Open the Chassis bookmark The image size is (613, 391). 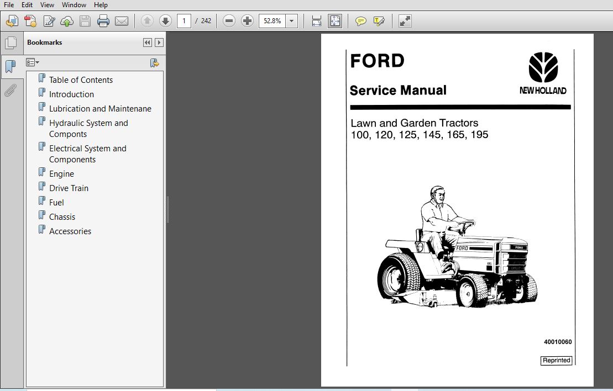62,217
